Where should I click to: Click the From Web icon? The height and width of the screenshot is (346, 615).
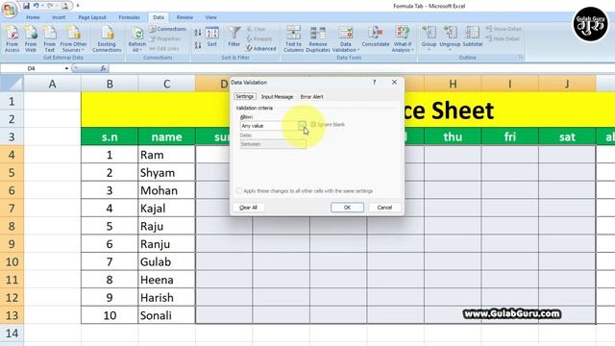(31, 38)
